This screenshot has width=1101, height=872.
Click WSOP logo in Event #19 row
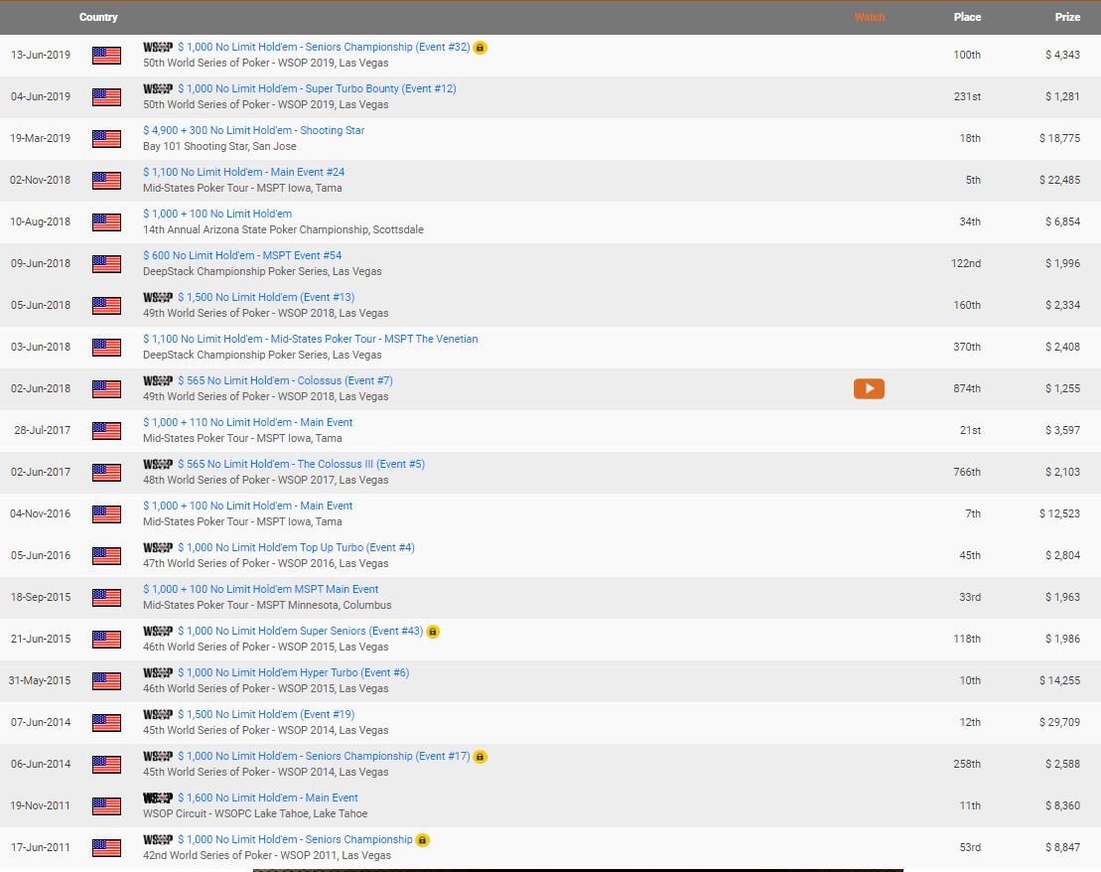[158, 715]
